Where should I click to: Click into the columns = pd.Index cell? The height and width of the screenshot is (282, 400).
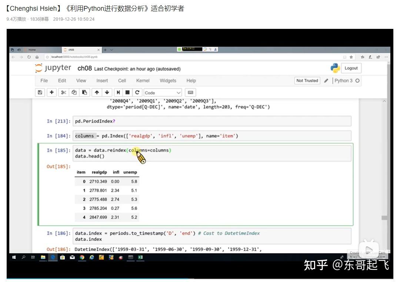(212, 136)
